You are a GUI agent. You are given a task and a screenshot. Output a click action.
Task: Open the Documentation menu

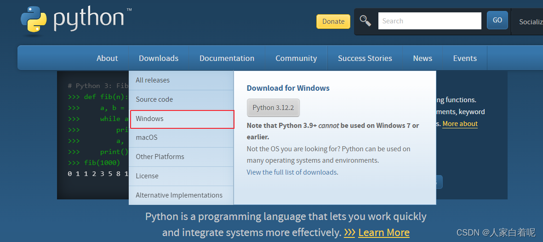(227, 58)
